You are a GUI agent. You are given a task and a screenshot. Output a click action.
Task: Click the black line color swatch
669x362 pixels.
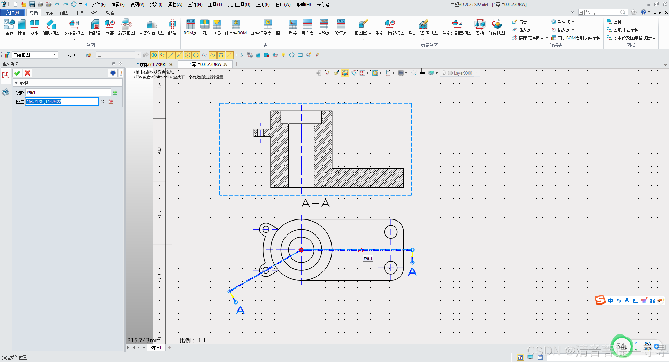(423, 72)
